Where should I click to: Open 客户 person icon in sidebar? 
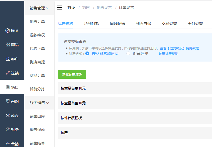(8, 59)
